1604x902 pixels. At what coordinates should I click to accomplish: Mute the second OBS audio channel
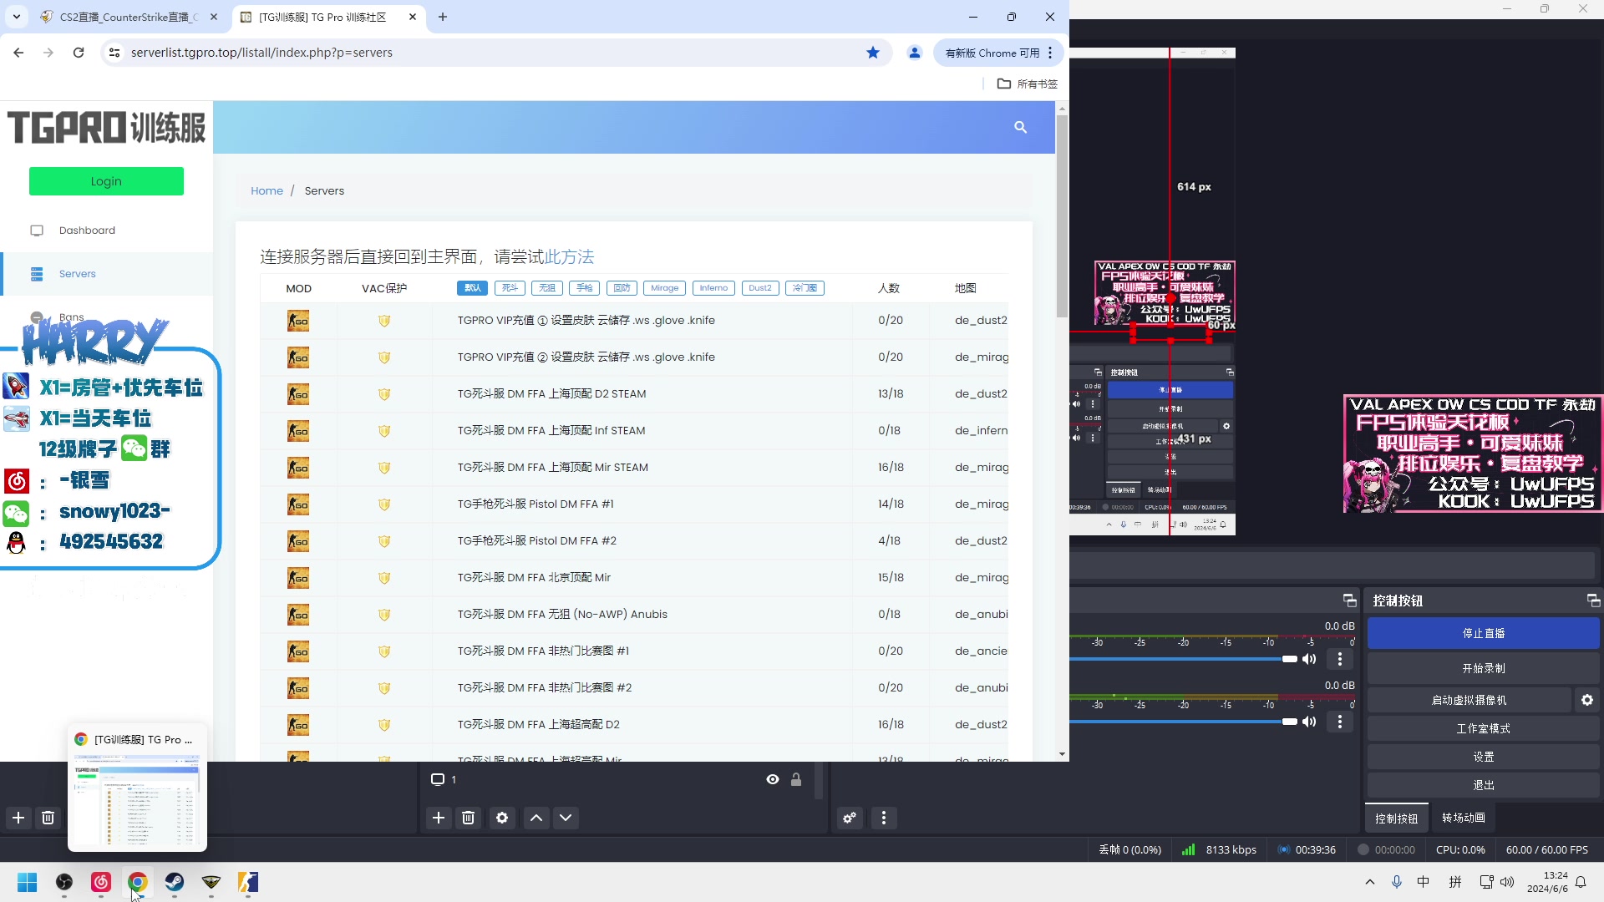pyautogui.click(x=1309, y=722)
